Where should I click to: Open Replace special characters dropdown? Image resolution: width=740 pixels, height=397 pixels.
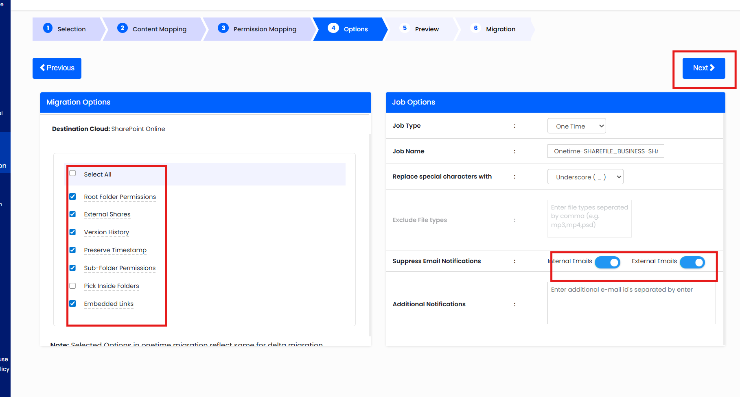click(x=585, y=177)
